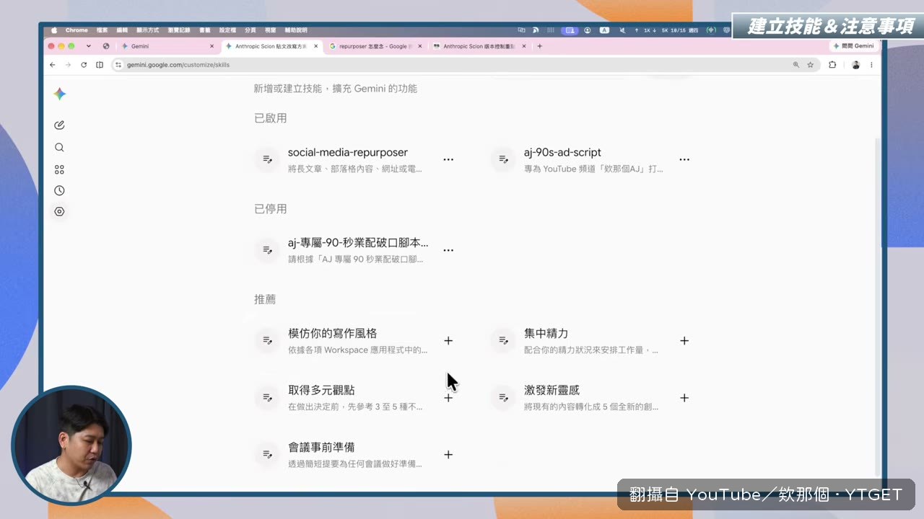Add the 集中精力 skill with plus
This screenshot has width=924, height=519.
coord(684,340)
